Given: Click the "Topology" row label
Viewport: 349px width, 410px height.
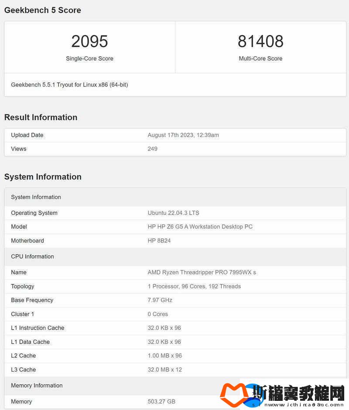Looking at the screenshot, I should [22, 286].
